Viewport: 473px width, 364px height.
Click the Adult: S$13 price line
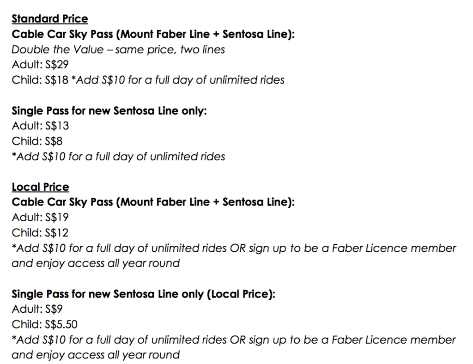[x=40, y=126]
